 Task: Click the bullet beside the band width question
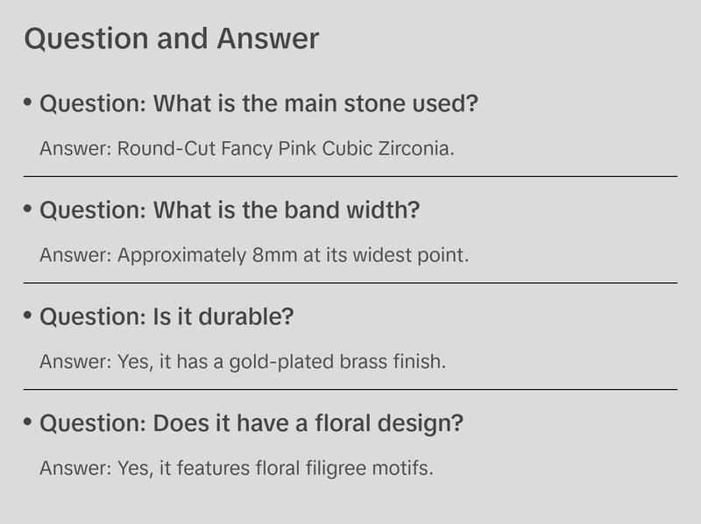tap(28, 209)
